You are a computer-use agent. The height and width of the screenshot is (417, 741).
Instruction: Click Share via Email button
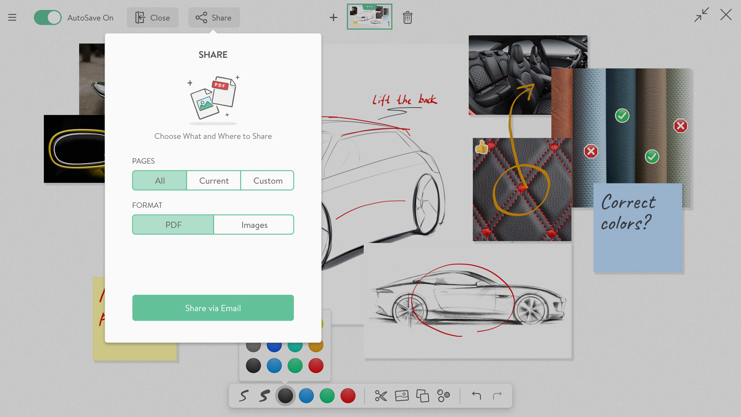[x=213, y=308]
